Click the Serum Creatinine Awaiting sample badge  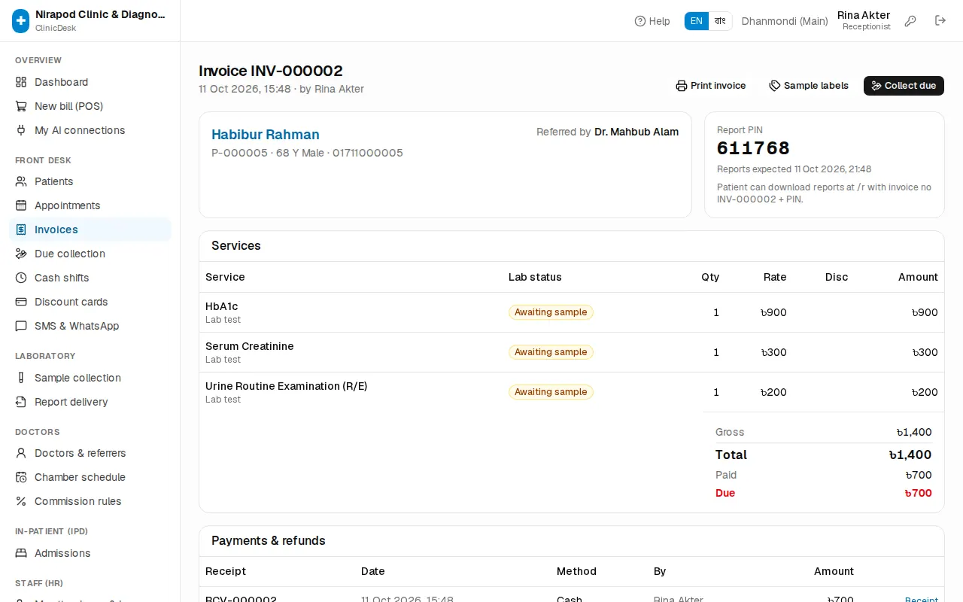(551, 352)
